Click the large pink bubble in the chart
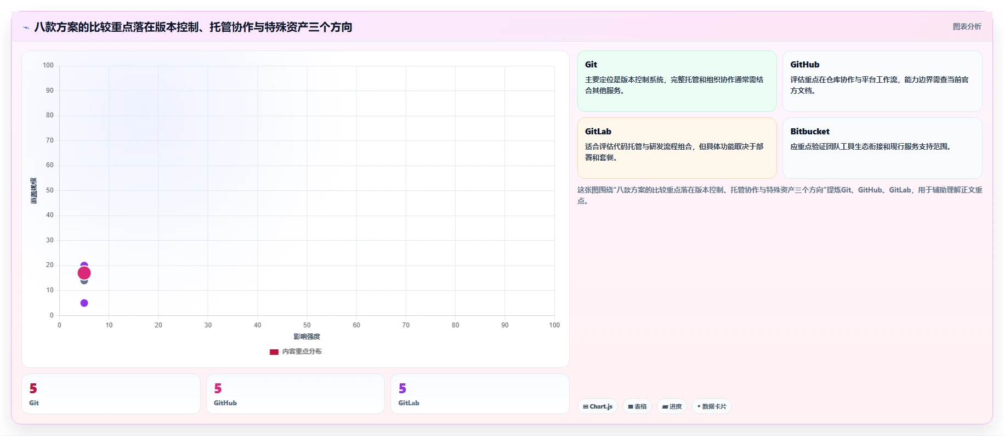This screenshot has height=436, width=1004. (x=84, y=273)
